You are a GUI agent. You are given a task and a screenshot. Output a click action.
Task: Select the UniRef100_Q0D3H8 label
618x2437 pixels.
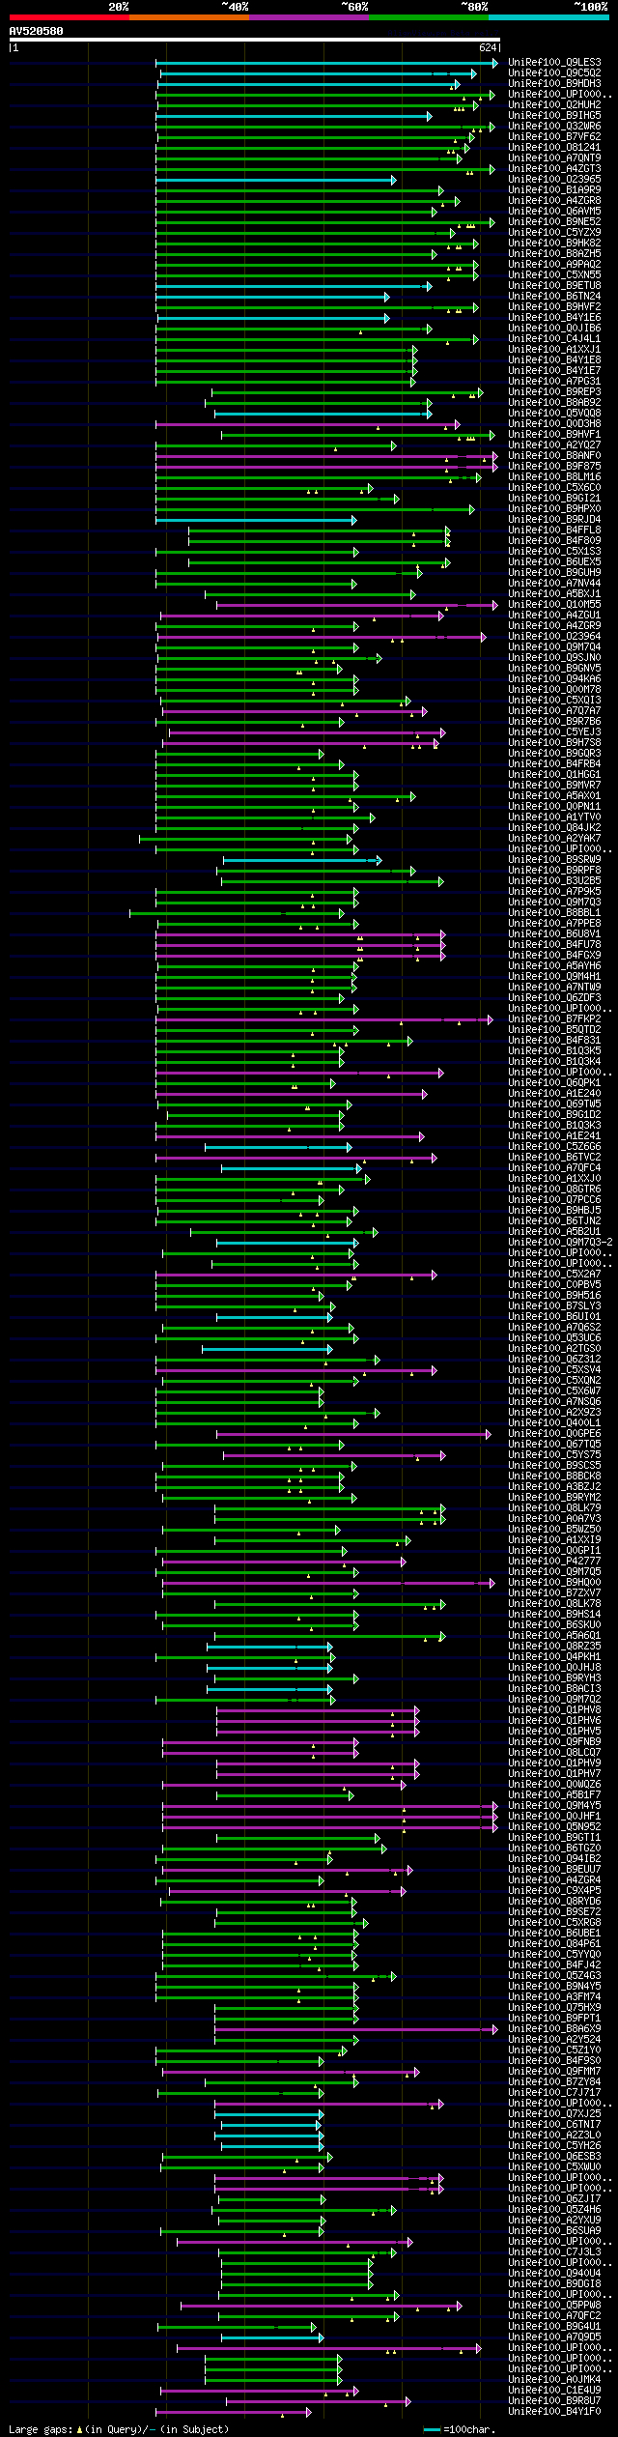(554, 424)
